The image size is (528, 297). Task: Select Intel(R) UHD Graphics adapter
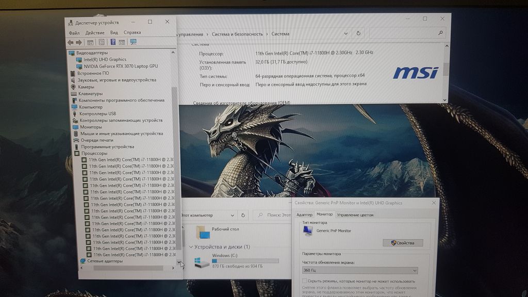(105, 60)
